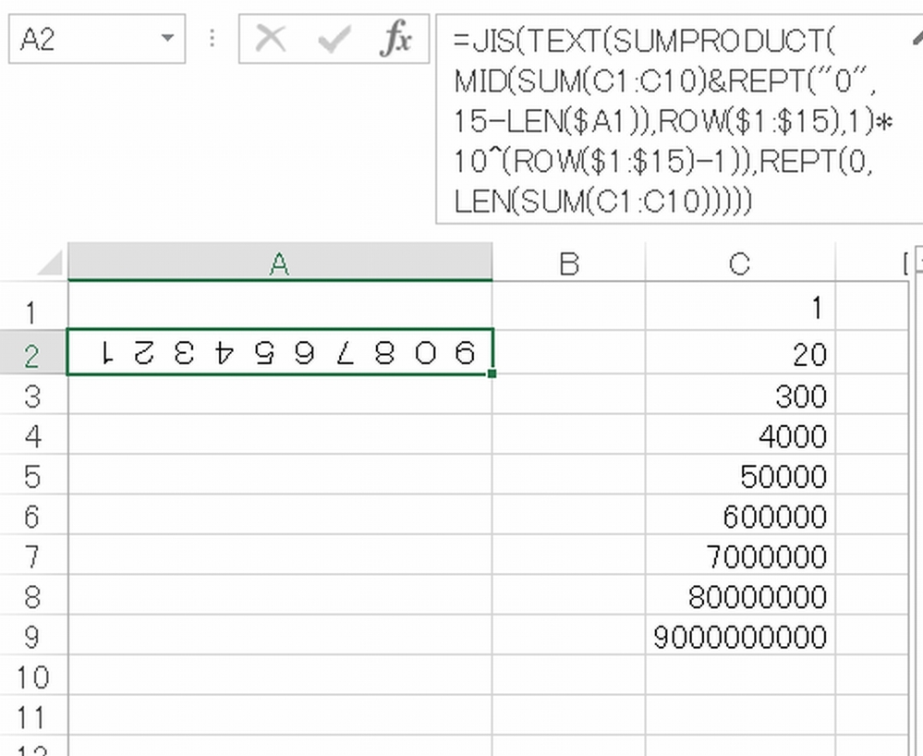Open Insert Function with the fx icon

(x=396, y=40)
